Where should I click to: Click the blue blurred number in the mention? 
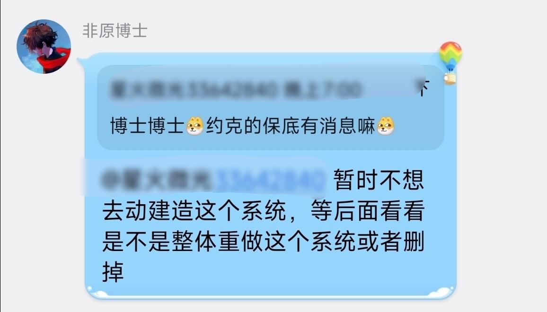pos(269,180)
